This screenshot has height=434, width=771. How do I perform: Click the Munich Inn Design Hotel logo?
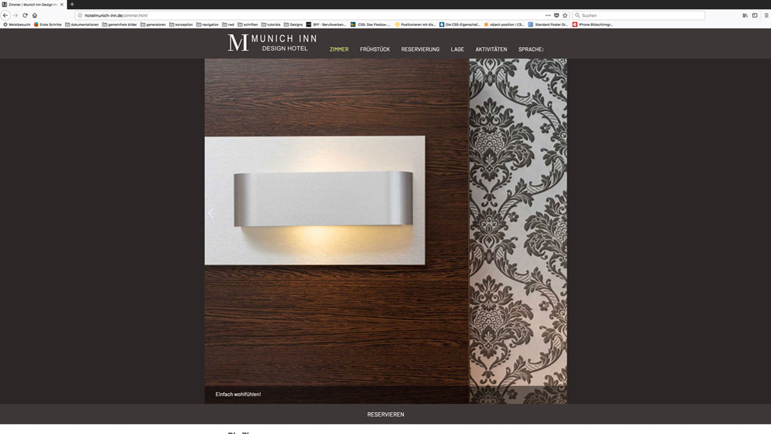[272, 43]
